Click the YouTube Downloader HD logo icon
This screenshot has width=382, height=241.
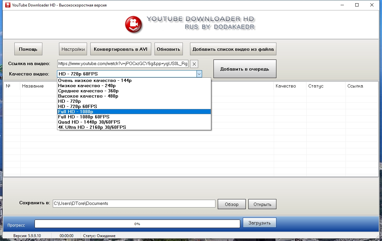click(134, 24)
